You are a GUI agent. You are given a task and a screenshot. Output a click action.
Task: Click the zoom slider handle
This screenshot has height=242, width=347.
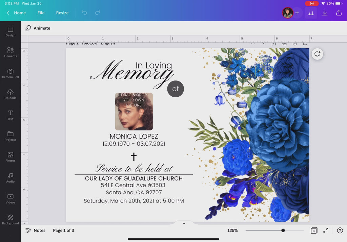point(283,231)
